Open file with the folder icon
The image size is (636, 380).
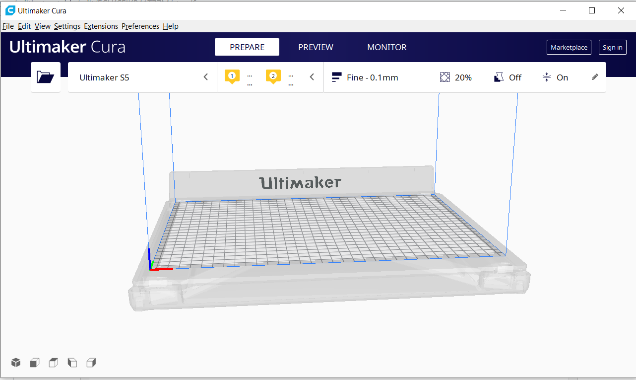click(46, 77)
